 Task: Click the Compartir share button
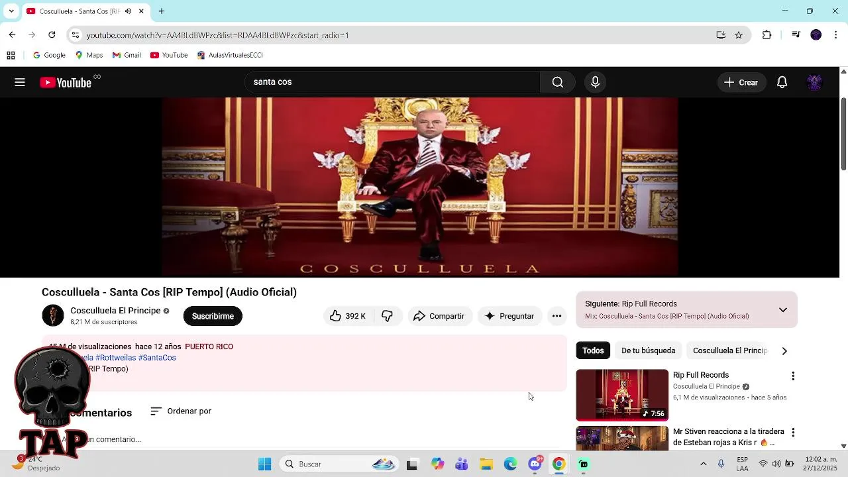pyautogui.click(x=439, y=316)
